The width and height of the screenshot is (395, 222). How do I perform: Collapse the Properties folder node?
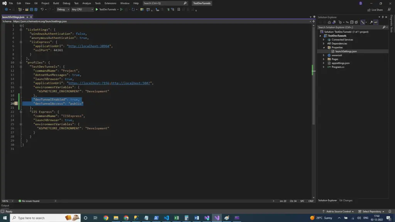[324, 47]
